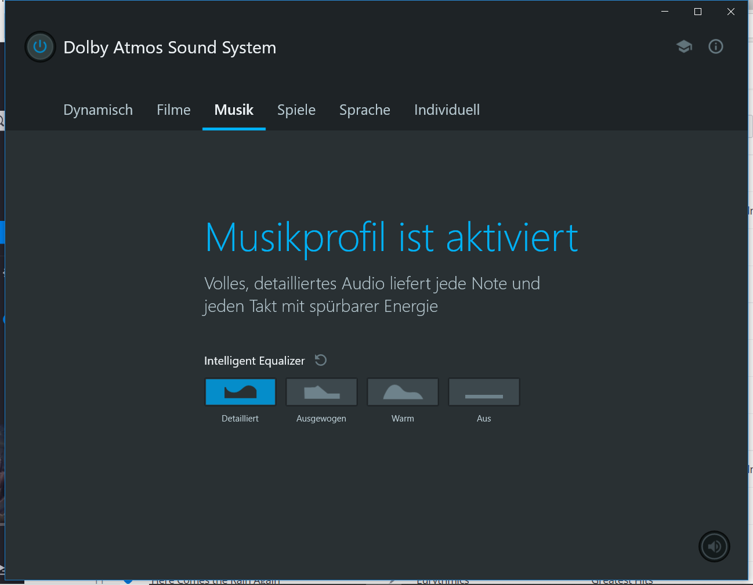Click the Volles, detailliertes Audio description text
753x585 pixels.
coord(372,295)
